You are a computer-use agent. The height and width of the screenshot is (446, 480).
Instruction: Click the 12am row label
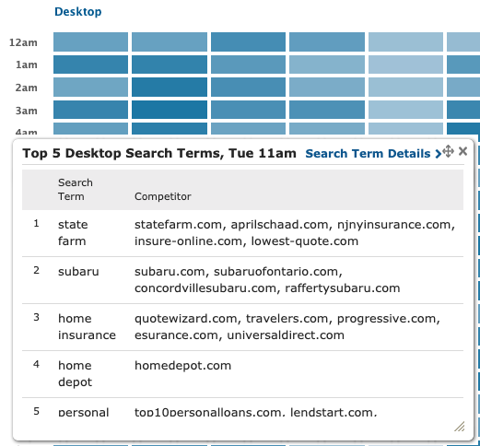[23, 42]
